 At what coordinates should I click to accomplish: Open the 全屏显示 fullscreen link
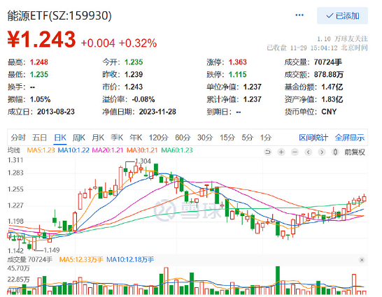pos(349,138)
